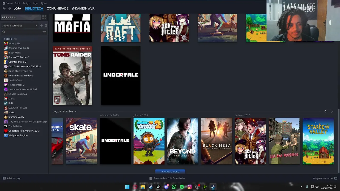Screen dimensions: 340x191
Task: Click the IR PARA O TOPO button
Action: (170, 172)
